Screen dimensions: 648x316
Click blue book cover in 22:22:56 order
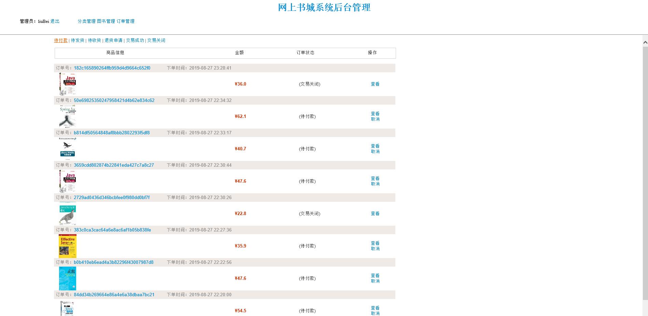[68, 278]
